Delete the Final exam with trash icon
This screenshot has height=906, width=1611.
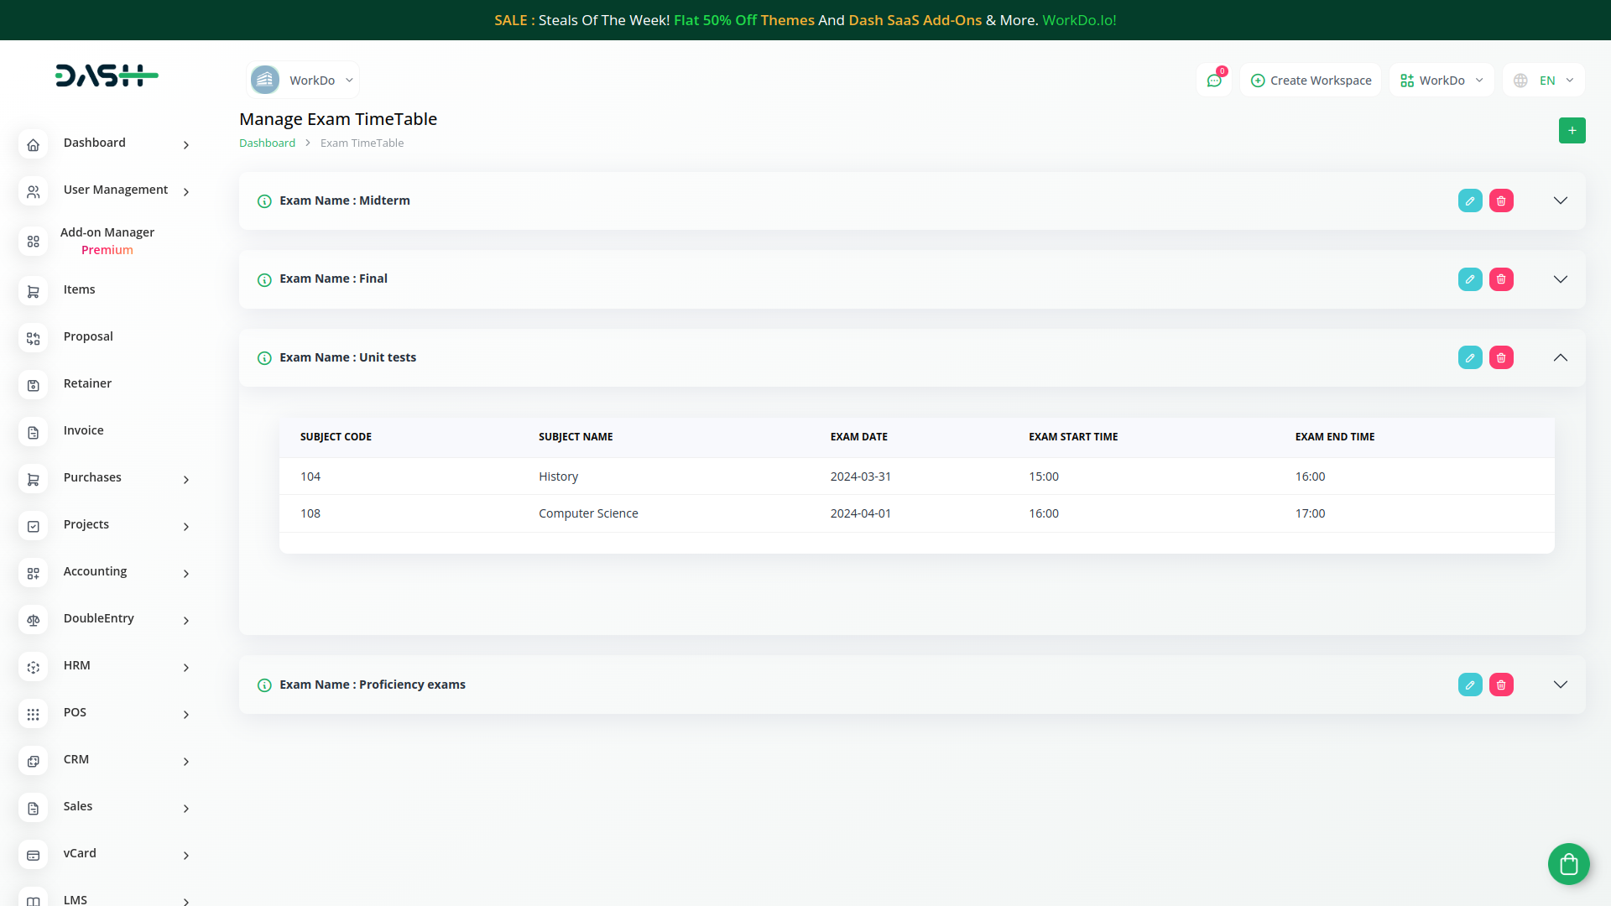[x=1500, y=279]
